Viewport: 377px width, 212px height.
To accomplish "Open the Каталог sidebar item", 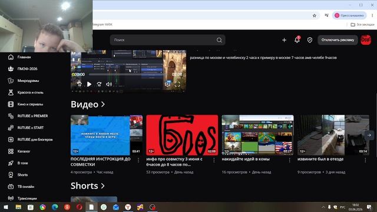I will pyautogui.click(x=19, y=151).
